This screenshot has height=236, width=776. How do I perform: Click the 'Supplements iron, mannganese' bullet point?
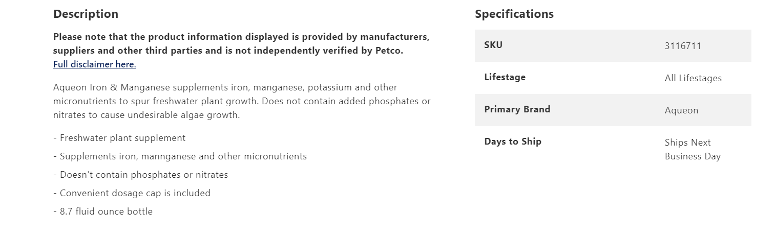tap(183, 156)
